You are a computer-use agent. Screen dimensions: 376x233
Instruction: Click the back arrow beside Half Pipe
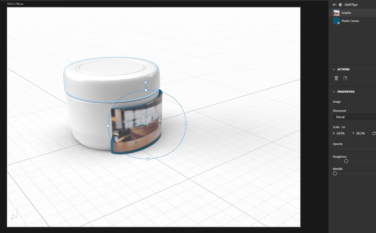[335, 5]
